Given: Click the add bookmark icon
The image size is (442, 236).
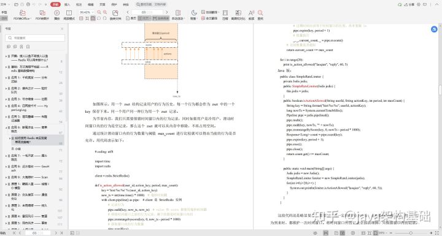Looking at the screenshot, I should [x=21, y=47].
